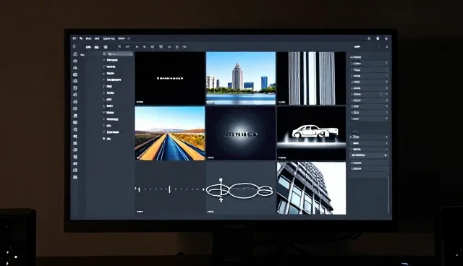Screen dimensions: 463x266
Task: Select the topmost icon in the left tool strip
Action: click(x=75, y=54)
